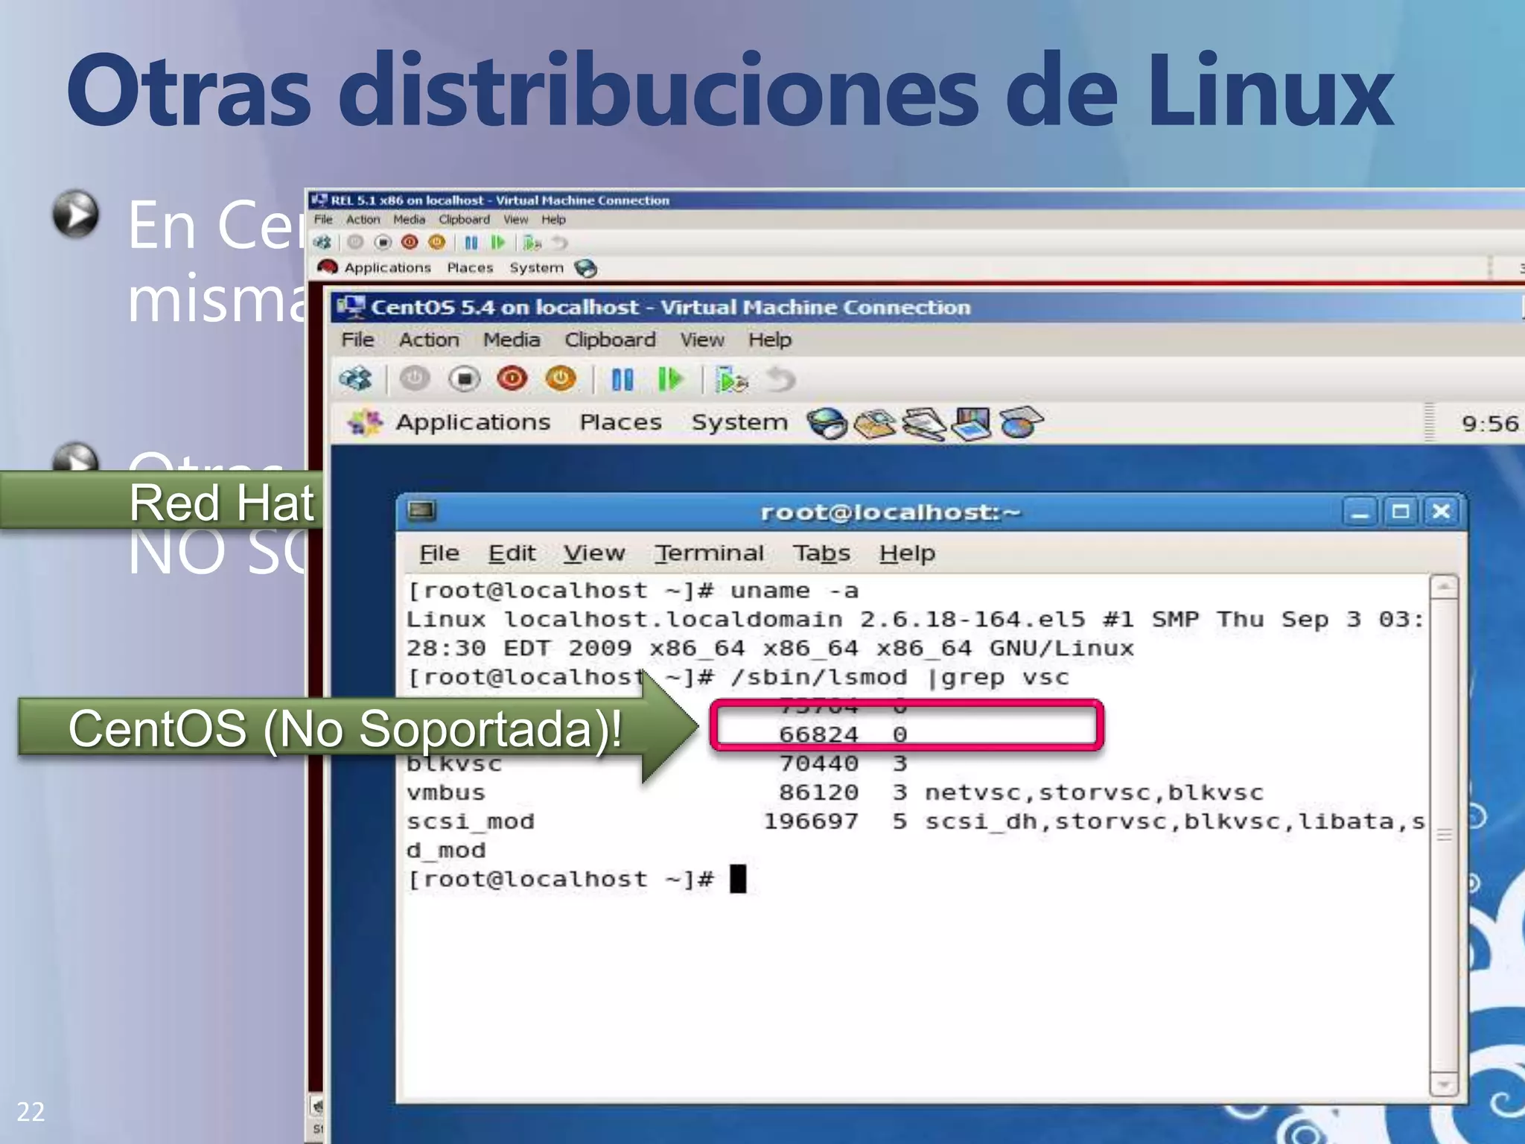The height and width of the screenshot is (1144, 1525).
Task: Open web browser launcher in CentOS panel
Action: click(827, 424)
